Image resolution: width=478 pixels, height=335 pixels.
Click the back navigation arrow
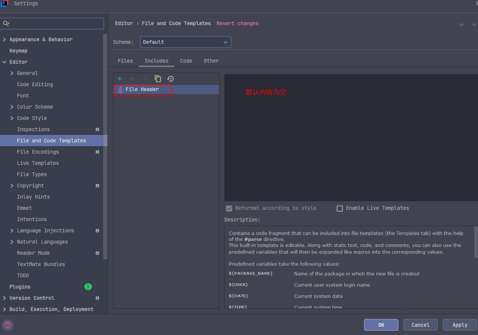(461, 25)
